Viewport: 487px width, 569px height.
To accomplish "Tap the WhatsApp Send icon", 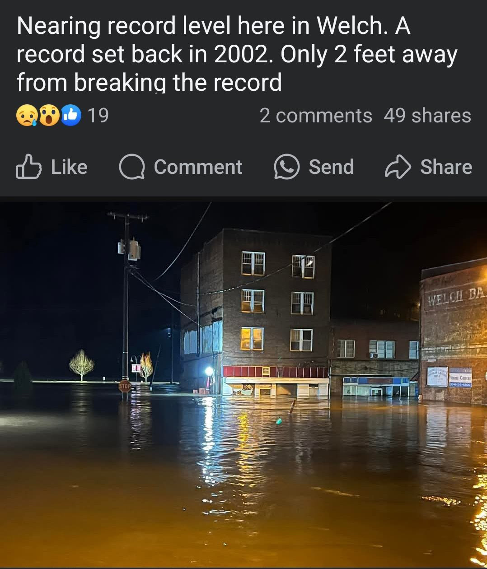I will click(x=286, y=167).
